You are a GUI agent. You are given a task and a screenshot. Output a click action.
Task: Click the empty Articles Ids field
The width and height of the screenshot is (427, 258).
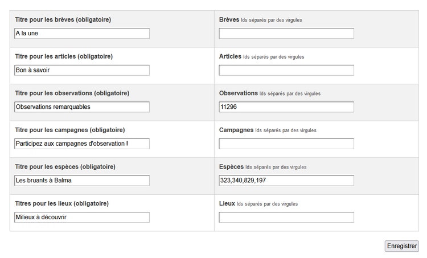click(x=286, y=70)
